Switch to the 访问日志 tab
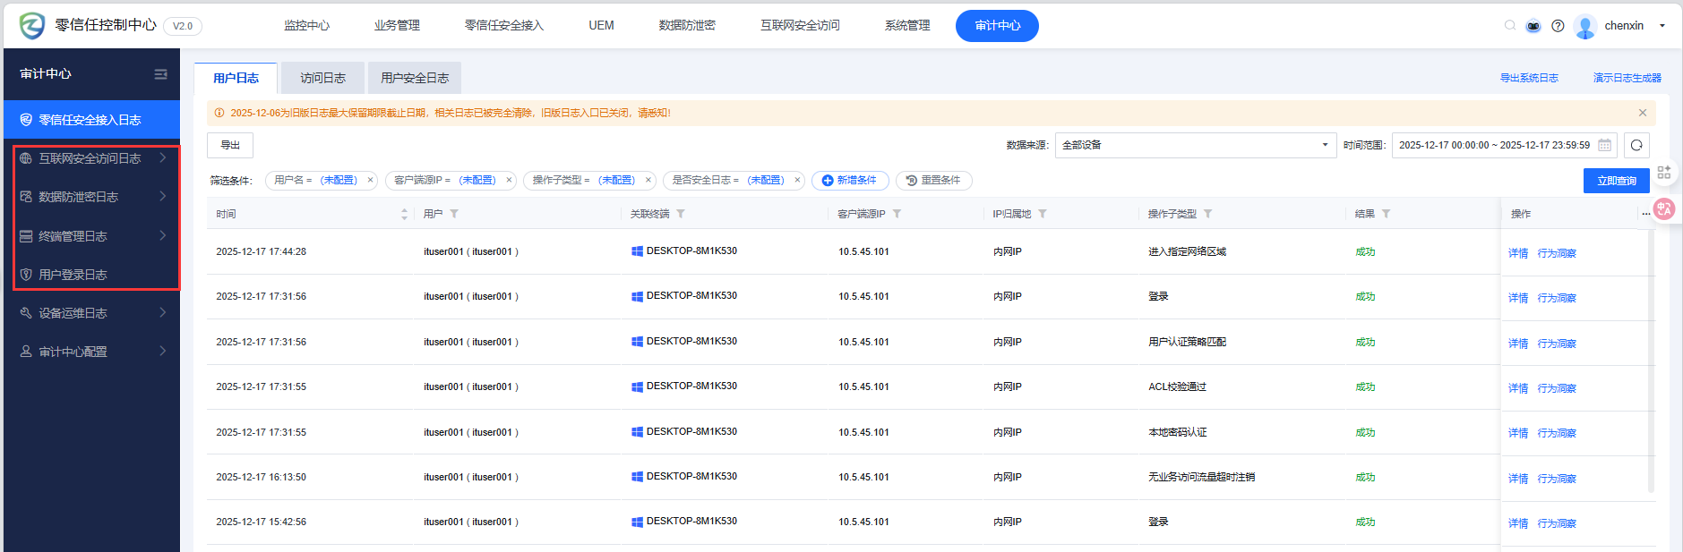 (322, 78)
